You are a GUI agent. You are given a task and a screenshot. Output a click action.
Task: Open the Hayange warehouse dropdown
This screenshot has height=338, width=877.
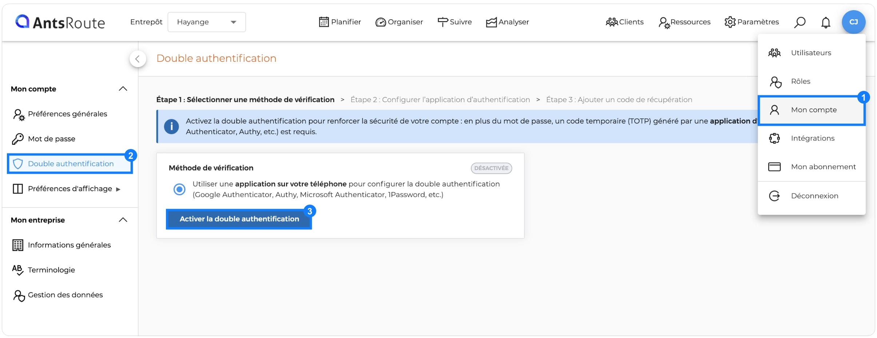coord(207,22)
